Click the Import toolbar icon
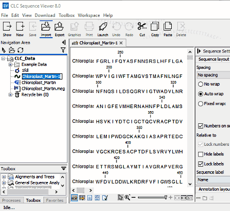 [46, 29]
